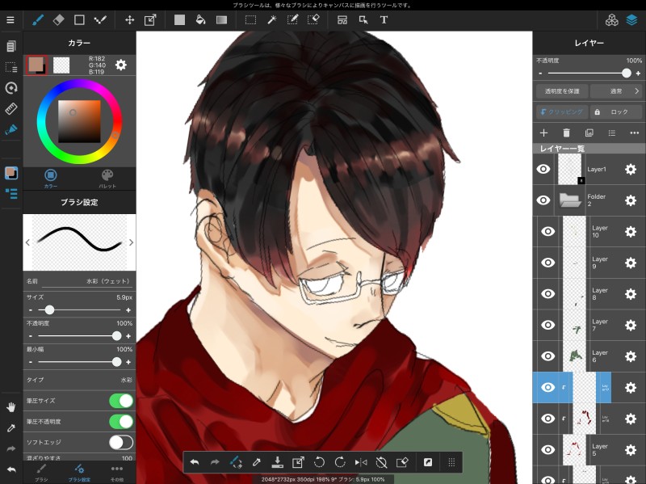Toggle 筆圧不透明度 pressure opacity switch
646x484 pixels.
pyautogui.click(x=121, y=421)
